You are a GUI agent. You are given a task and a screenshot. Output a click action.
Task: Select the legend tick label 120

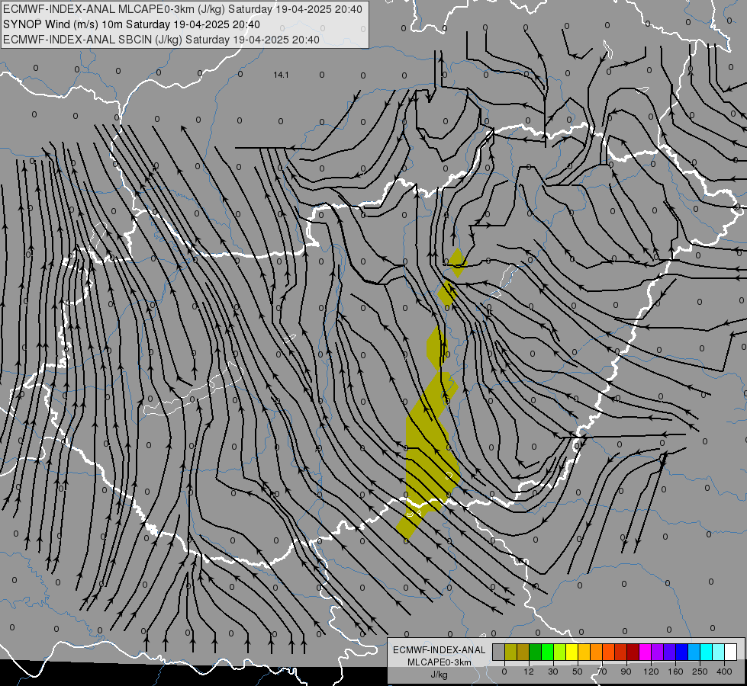[x=651, y=672]
